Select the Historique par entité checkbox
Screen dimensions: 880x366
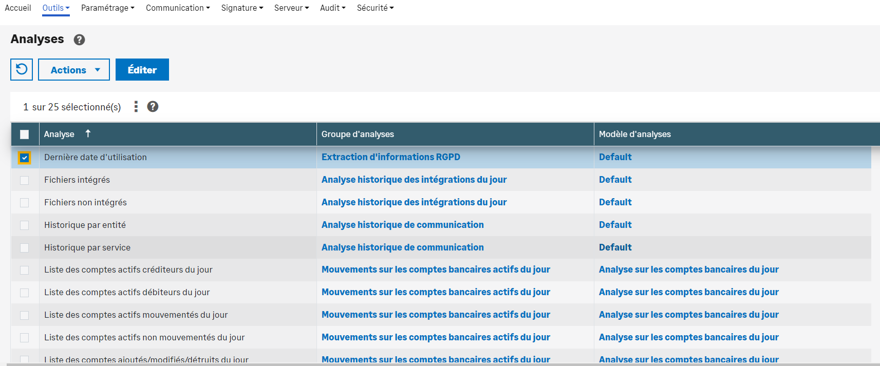click(x=24, y=225)
